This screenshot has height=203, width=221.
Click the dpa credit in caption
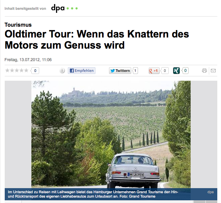click(211, 192)
